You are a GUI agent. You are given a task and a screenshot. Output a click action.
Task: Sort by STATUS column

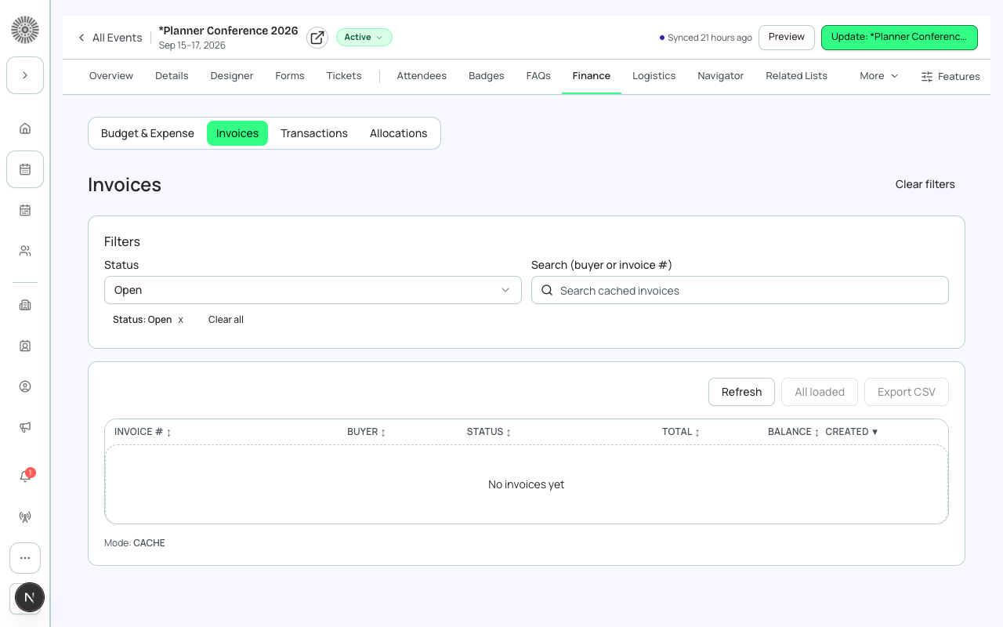(489, 432)
